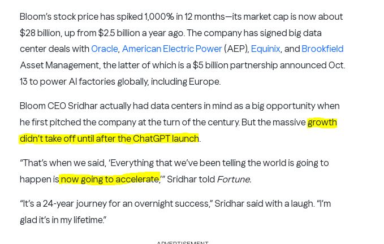The width and height of the screenshot is (384, 244).
Task: Click highlighted "now going to accelerate" phrase
Action: (x=109, y=180)
